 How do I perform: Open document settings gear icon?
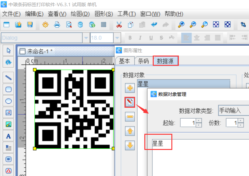(45, 25)
